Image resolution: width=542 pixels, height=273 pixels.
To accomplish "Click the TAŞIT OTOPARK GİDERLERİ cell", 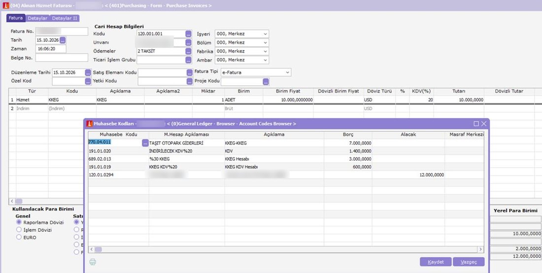I will 187,143.
